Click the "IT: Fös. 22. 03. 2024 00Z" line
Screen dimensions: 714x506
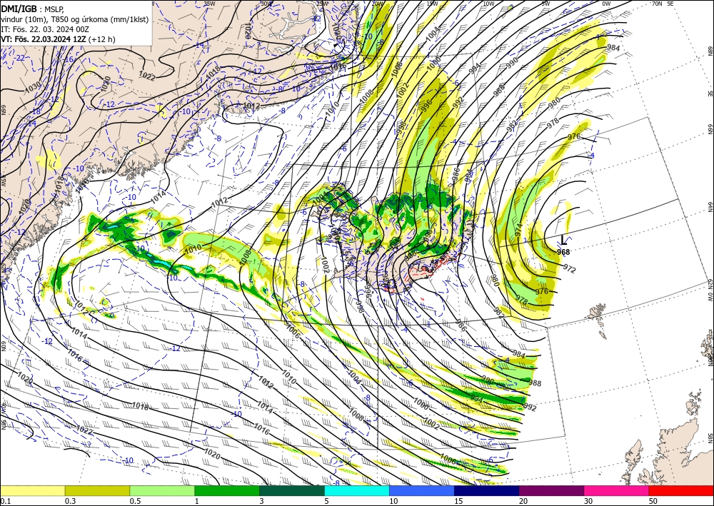[x=45, y=29]
